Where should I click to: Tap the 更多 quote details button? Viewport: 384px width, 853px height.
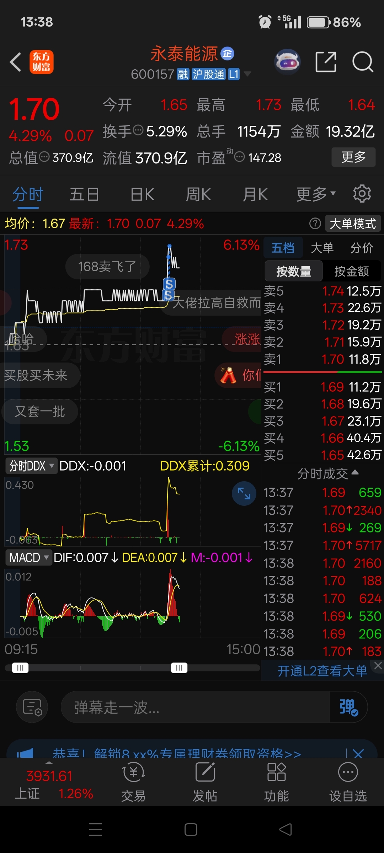coord(353,157)
